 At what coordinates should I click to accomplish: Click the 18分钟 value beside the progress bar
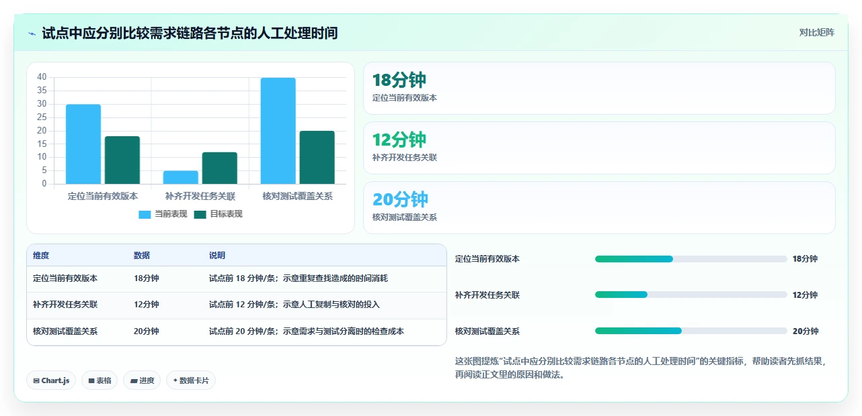coord(806,259)
